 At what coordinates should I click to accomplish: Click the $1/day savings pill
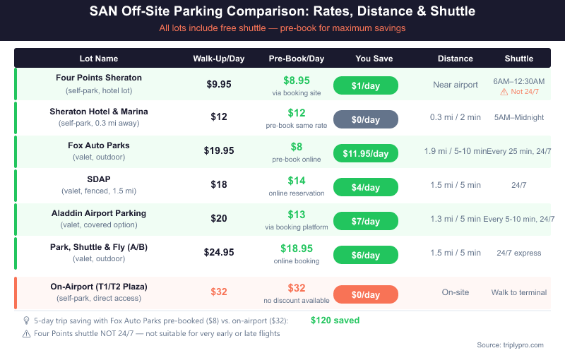click(x=365, y=85)
